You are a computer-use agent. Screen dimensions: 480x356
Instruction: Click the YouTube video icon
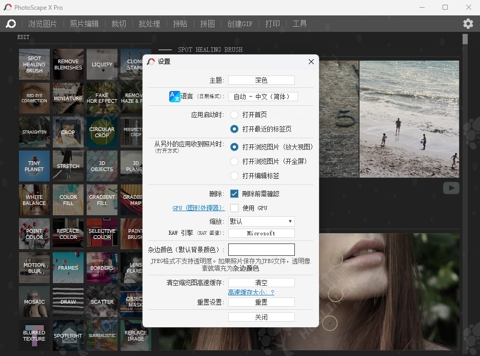[451, 189]
